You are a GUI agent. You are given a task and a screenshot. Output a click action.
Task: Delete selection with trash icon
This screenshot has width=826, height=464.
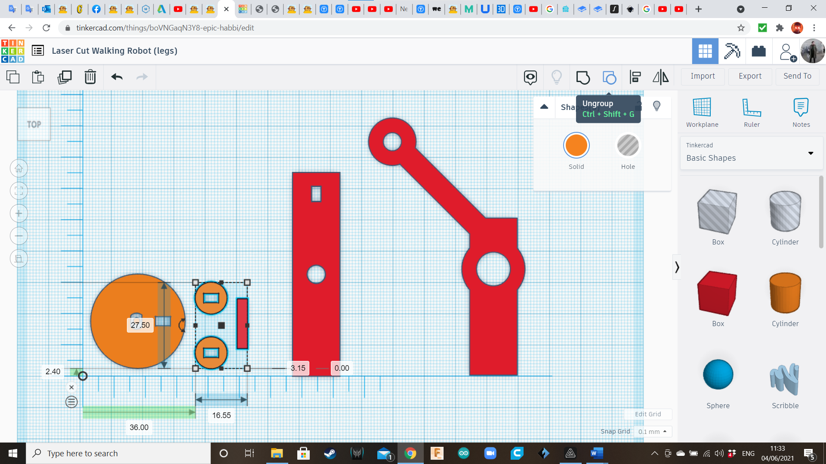[90, 77]
